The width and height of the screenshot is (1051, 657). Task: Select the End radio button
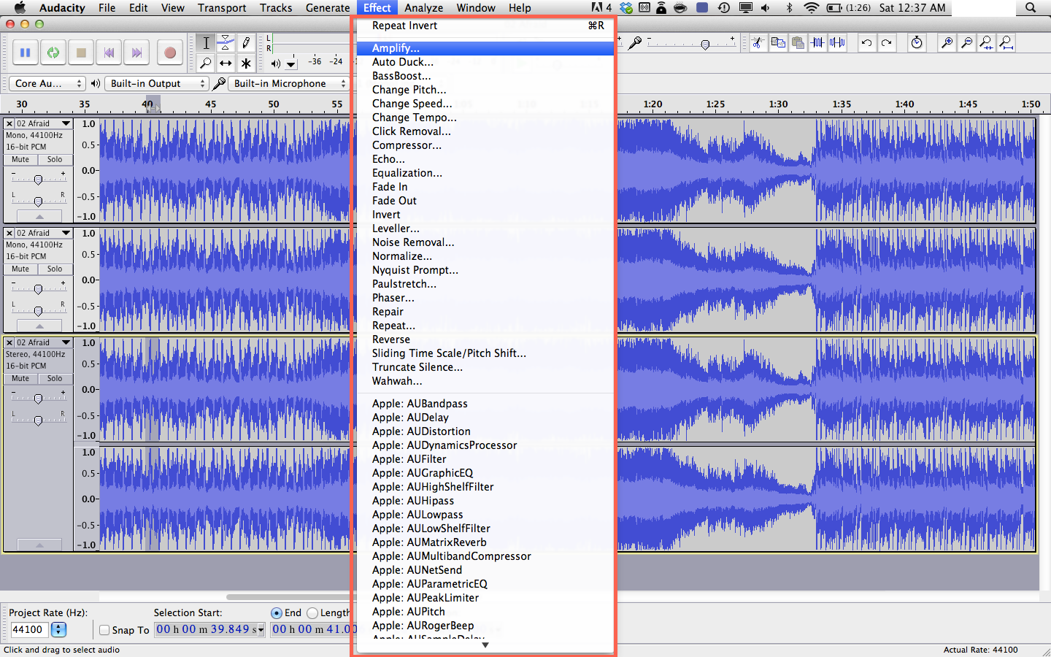(x=277, y=613)
